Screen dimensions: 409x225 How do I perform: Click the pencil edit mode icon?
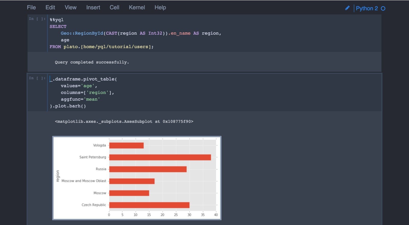click(347, 8)
